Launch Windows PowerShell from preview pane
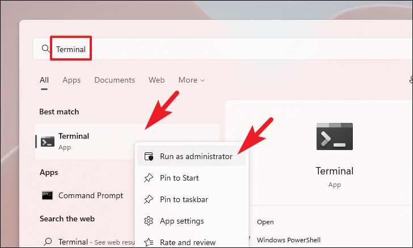Image resolution: width=413 pixels, height=248 pixels. pyautogui.click(x=289, y=240)
